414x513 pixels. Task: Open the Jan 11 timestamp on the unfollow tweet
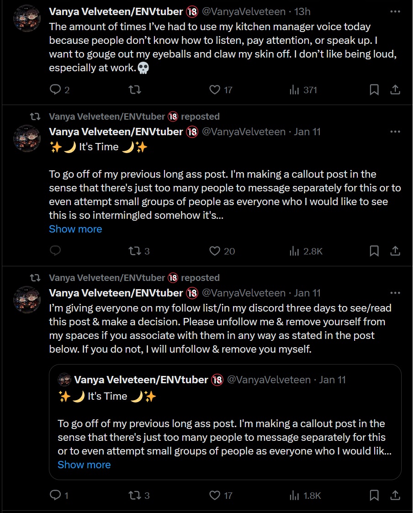[307, 293]
